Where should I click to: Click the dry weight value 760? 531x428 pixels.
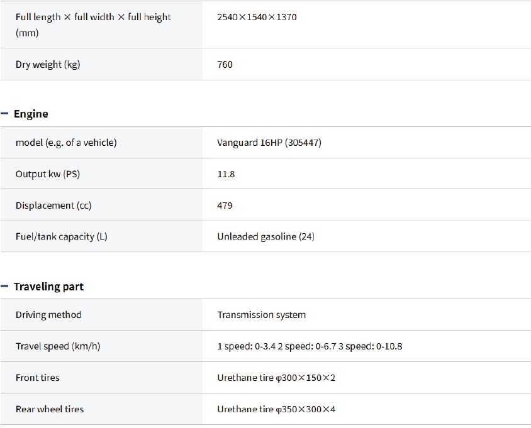pyautogui.click(x=225, y=64)
